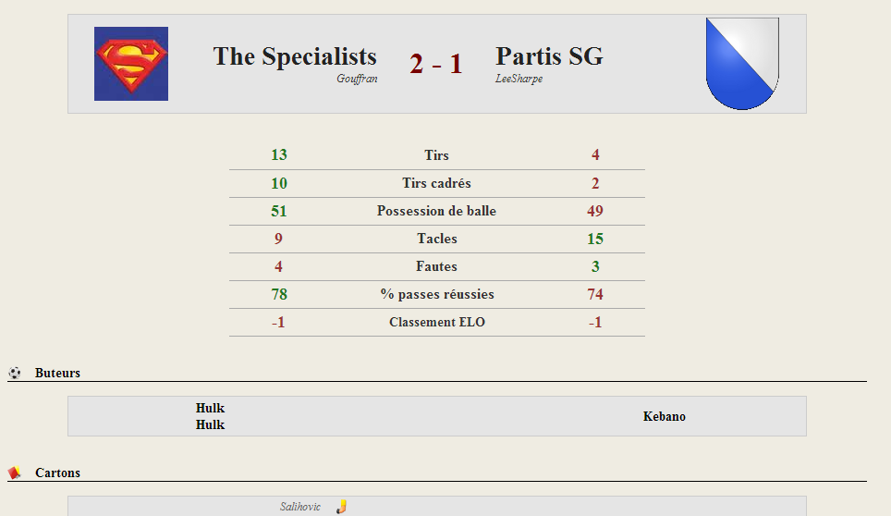
Task: Open the Partis SG team name
Action: coord(550,56)
